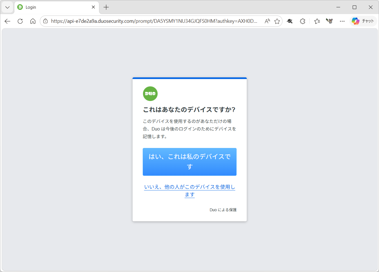Add this page to favorites star

pos(277,21)
